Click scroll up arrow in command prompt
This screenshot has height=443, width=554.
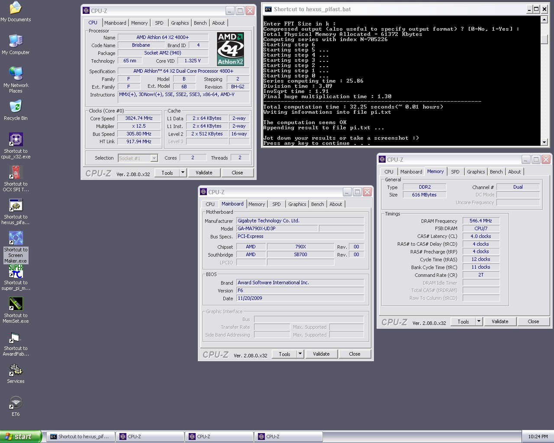pos(544,19)
